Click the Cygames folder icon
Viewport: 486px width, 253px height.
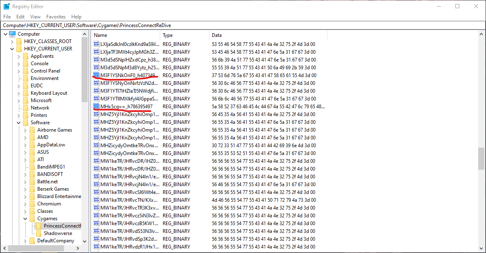tap(32, 218)
